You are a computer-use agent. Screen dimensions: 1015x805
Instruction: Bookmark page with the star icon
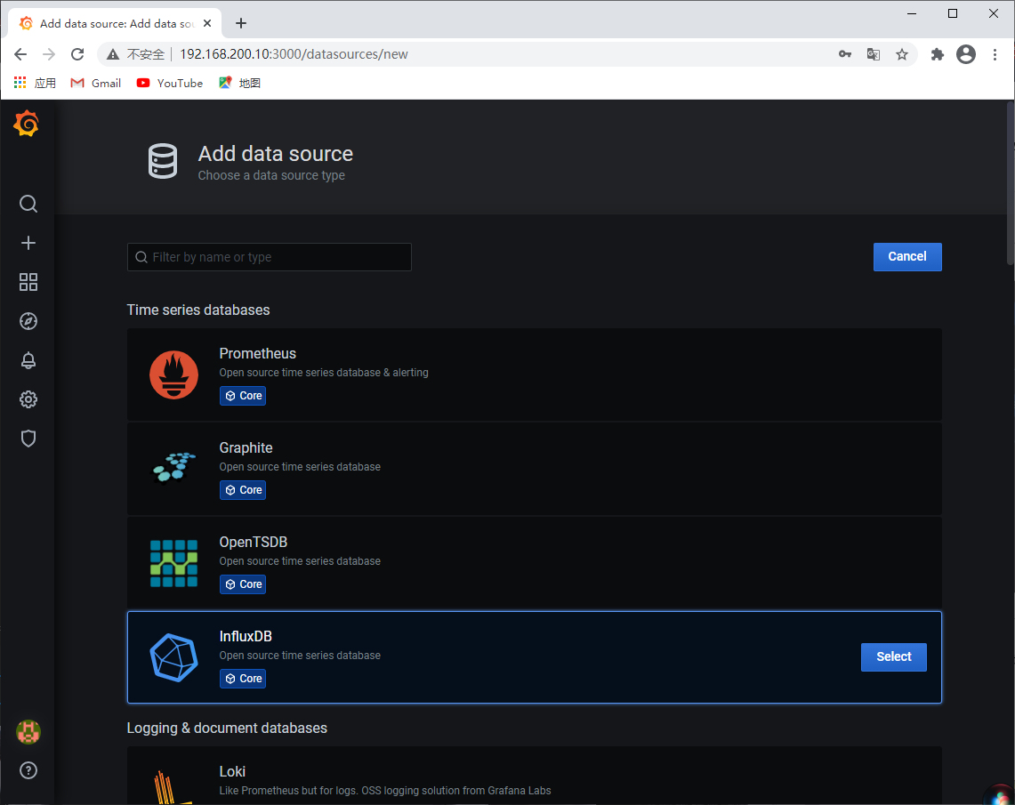point(902,54)
